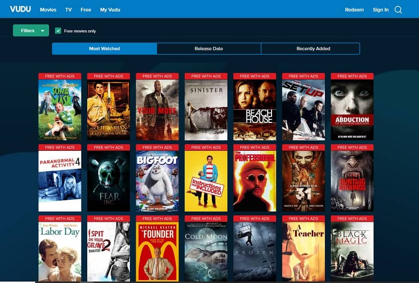Screen dimensions: 419x283
Task: Open the Bigfoot movie poster
Action: pos(157,181)
